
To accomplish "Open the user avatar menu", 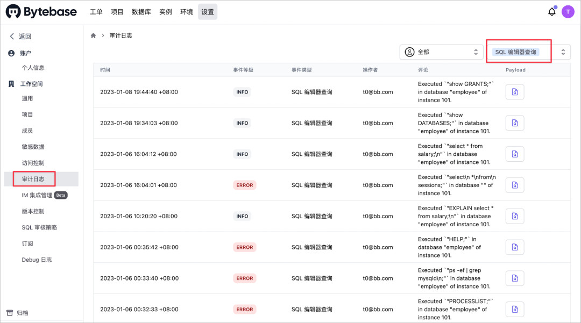I will tap(568, 12).
